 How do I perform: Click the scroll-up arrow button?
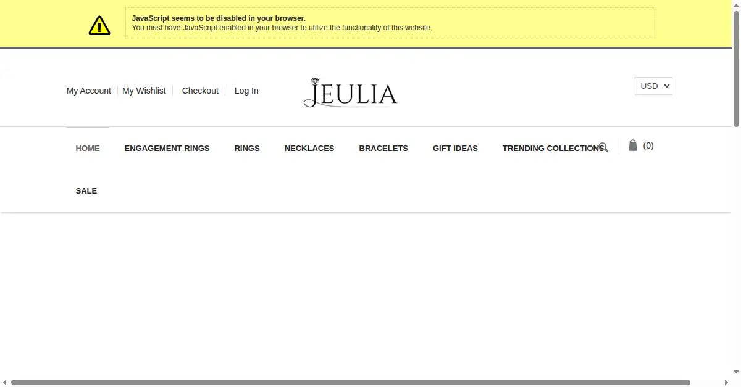click(x=736, y=4)
